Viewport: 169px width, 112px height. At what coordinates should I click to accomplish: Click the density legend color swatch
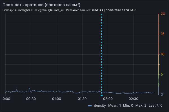click(x=90, y=106)
